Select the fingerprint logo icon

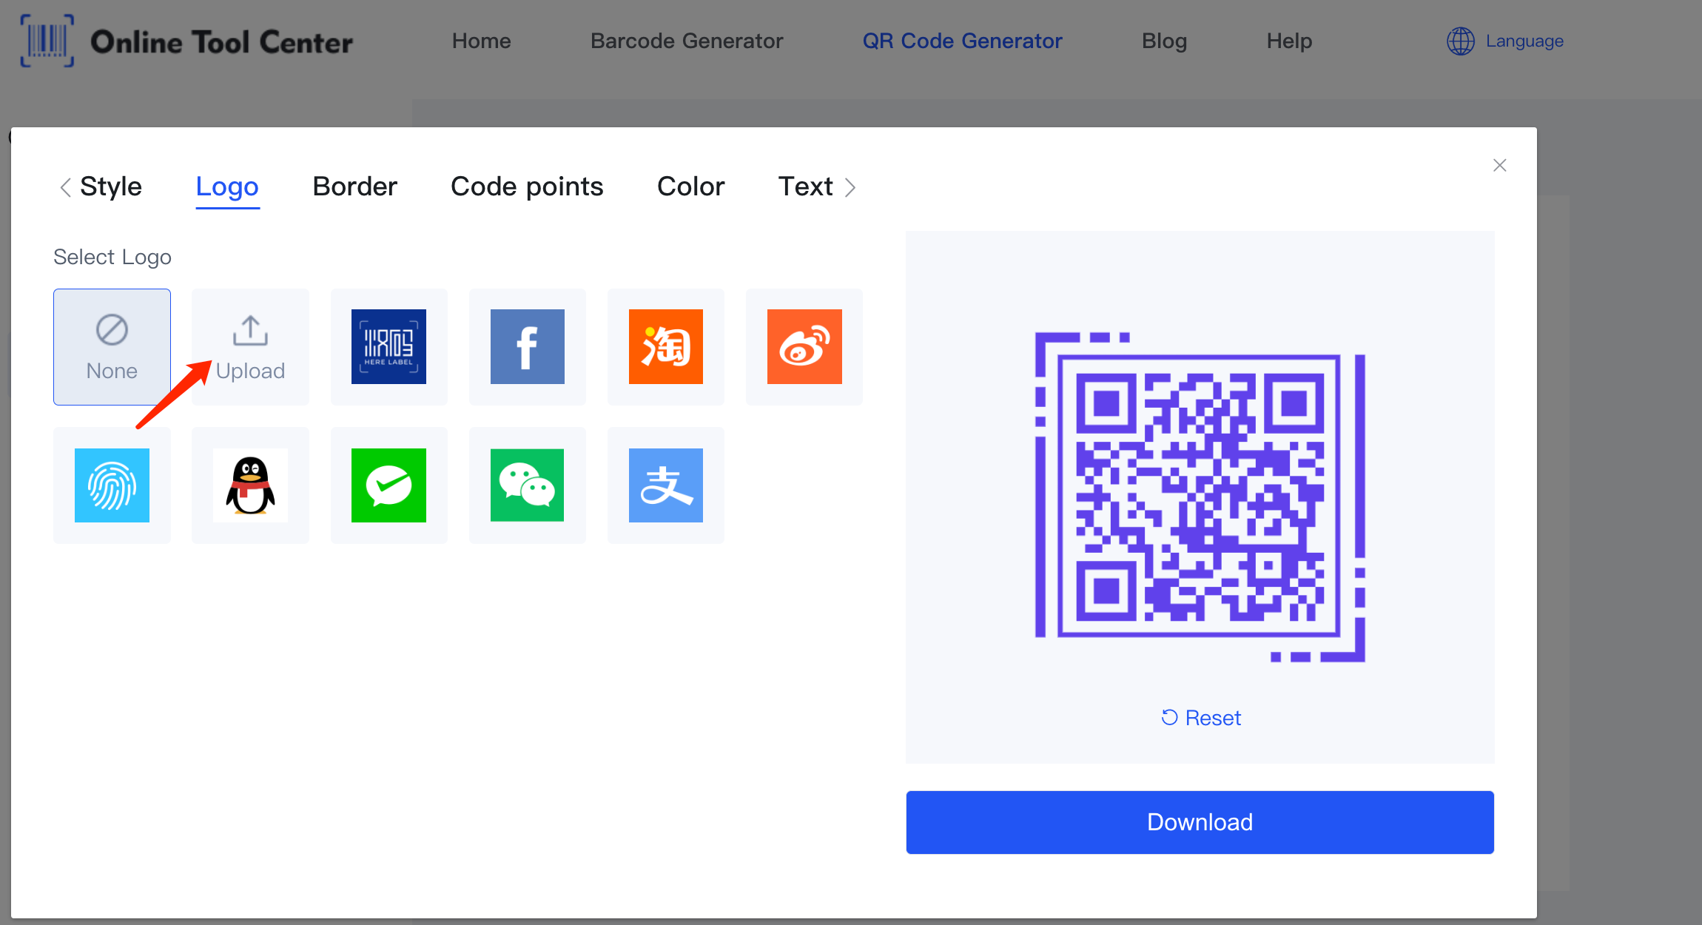point(112,485)
